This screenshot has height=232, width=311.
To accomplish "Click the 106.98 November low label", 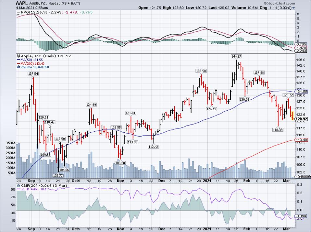I will click(120, 163).
